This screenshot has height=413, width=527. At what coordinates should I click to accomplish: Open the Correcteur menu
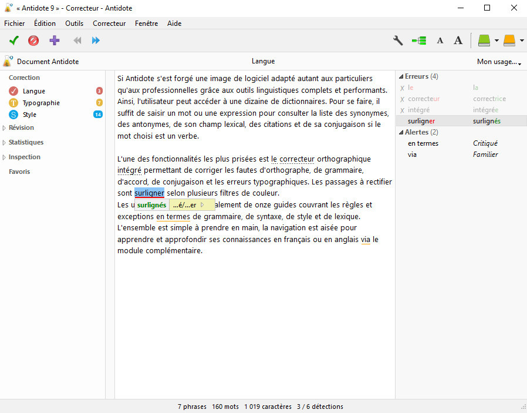point(109,23)
